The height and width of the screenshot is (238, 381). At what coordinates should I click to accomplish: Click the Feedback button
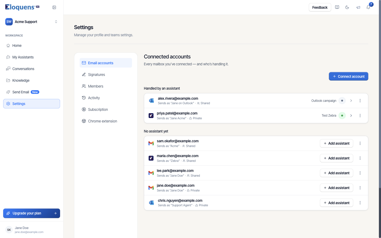[x=320, y=7]
